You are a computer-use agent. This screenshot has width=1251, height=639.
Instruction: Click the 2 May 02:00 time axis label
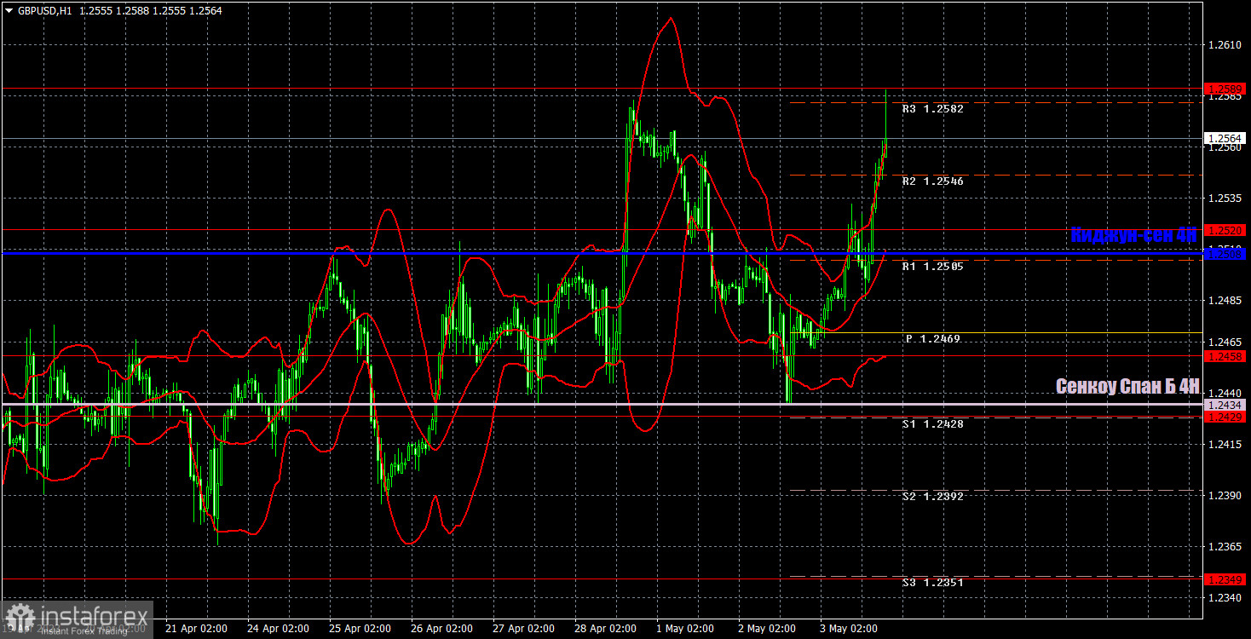tap(768, 629)
